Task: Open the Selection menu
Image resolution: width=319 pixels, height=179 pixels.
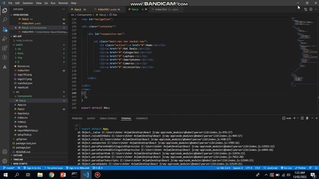Action: pos(28,3)
